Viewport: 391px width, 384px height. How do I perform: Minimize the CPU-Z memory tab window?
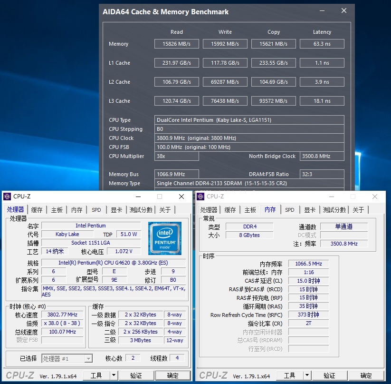click(x=332, y=197)
